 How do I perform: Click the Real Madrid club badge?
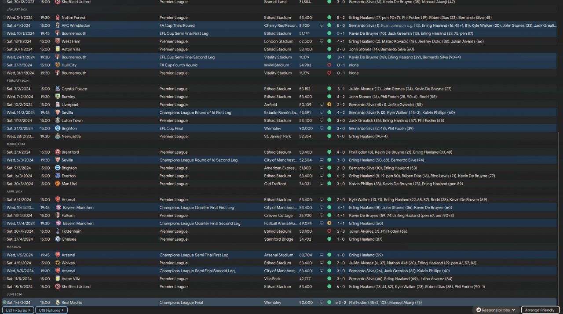coord(58,302)
